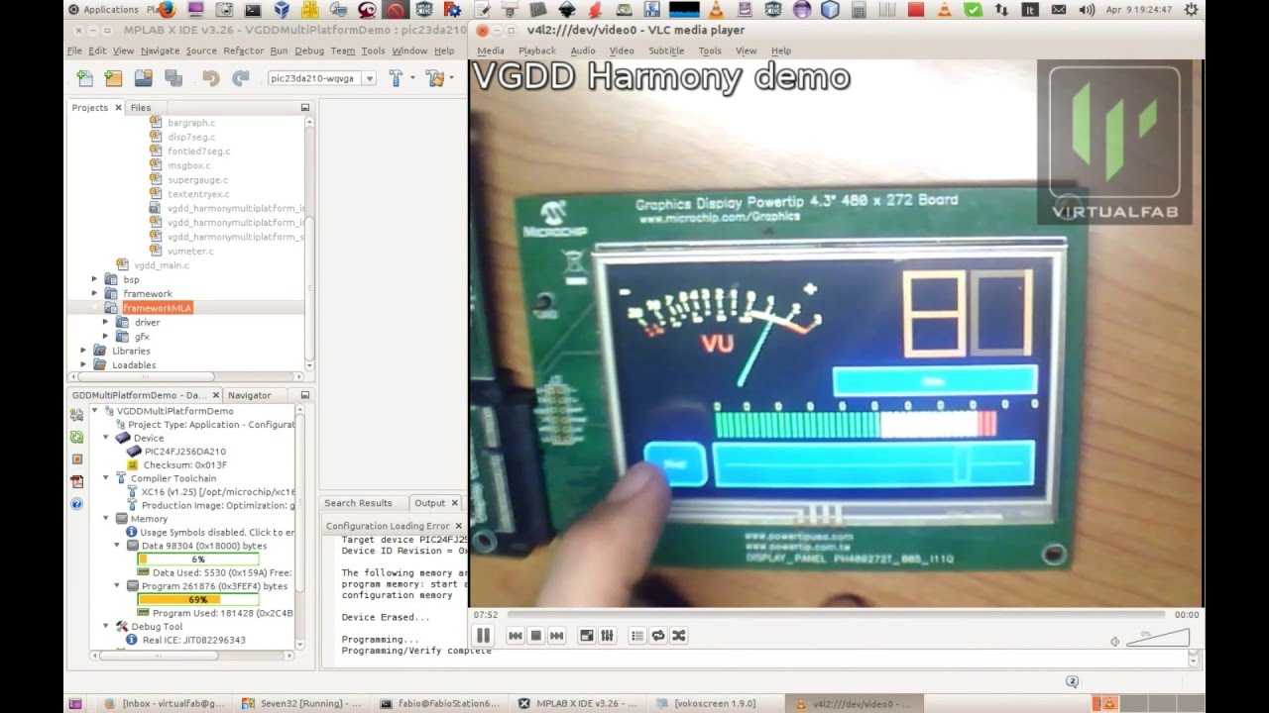Screen dimensions: 1269x713
Task: Click the New File toolbar icon in MPLAB
Action: 85,78
